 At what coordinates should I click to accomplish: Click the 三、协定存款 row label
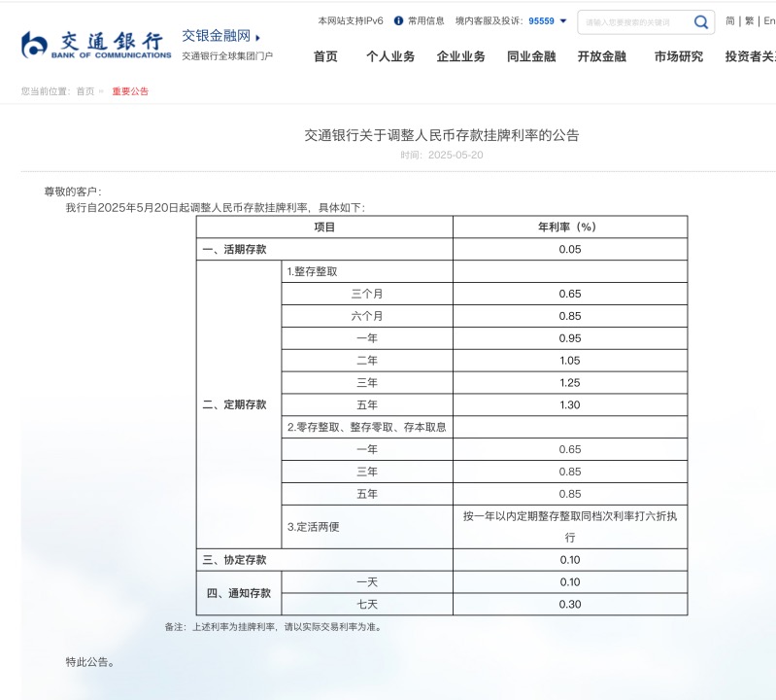[235, 560]
